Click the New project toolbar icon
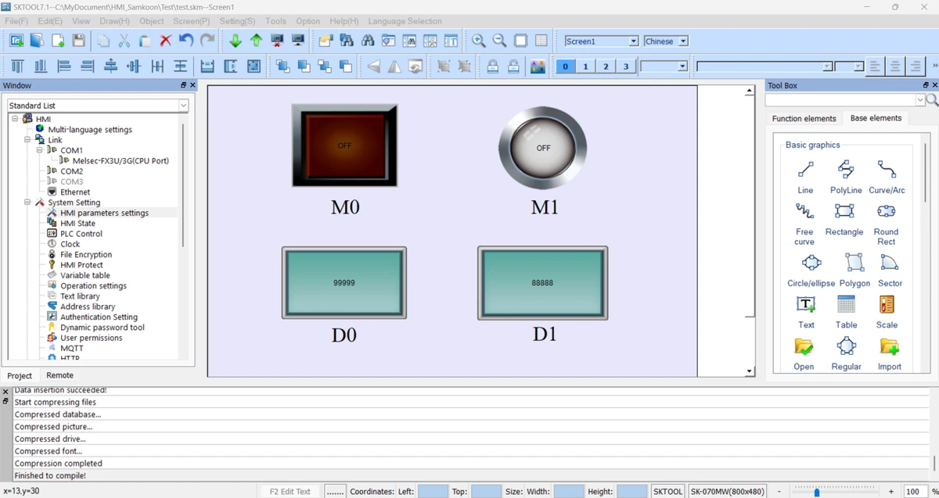Viewport: 939px width, 498px height. tap(16, 41)
